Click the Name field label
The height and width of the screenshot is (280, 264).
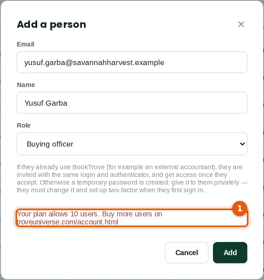pyautogui.click(x=26, y=85)
